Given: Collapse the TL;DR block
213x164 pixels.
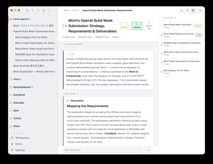Looking at the screenshot, I should [70, 54].
